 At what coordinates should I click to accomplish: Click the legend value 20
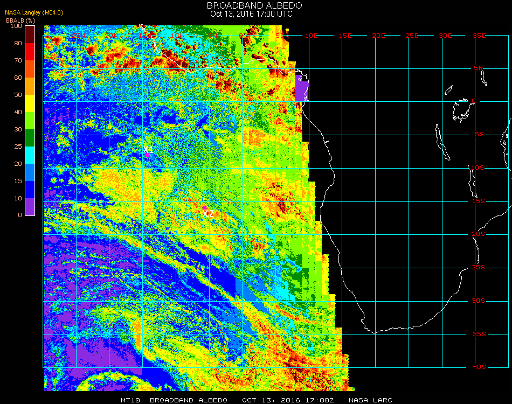18,164
